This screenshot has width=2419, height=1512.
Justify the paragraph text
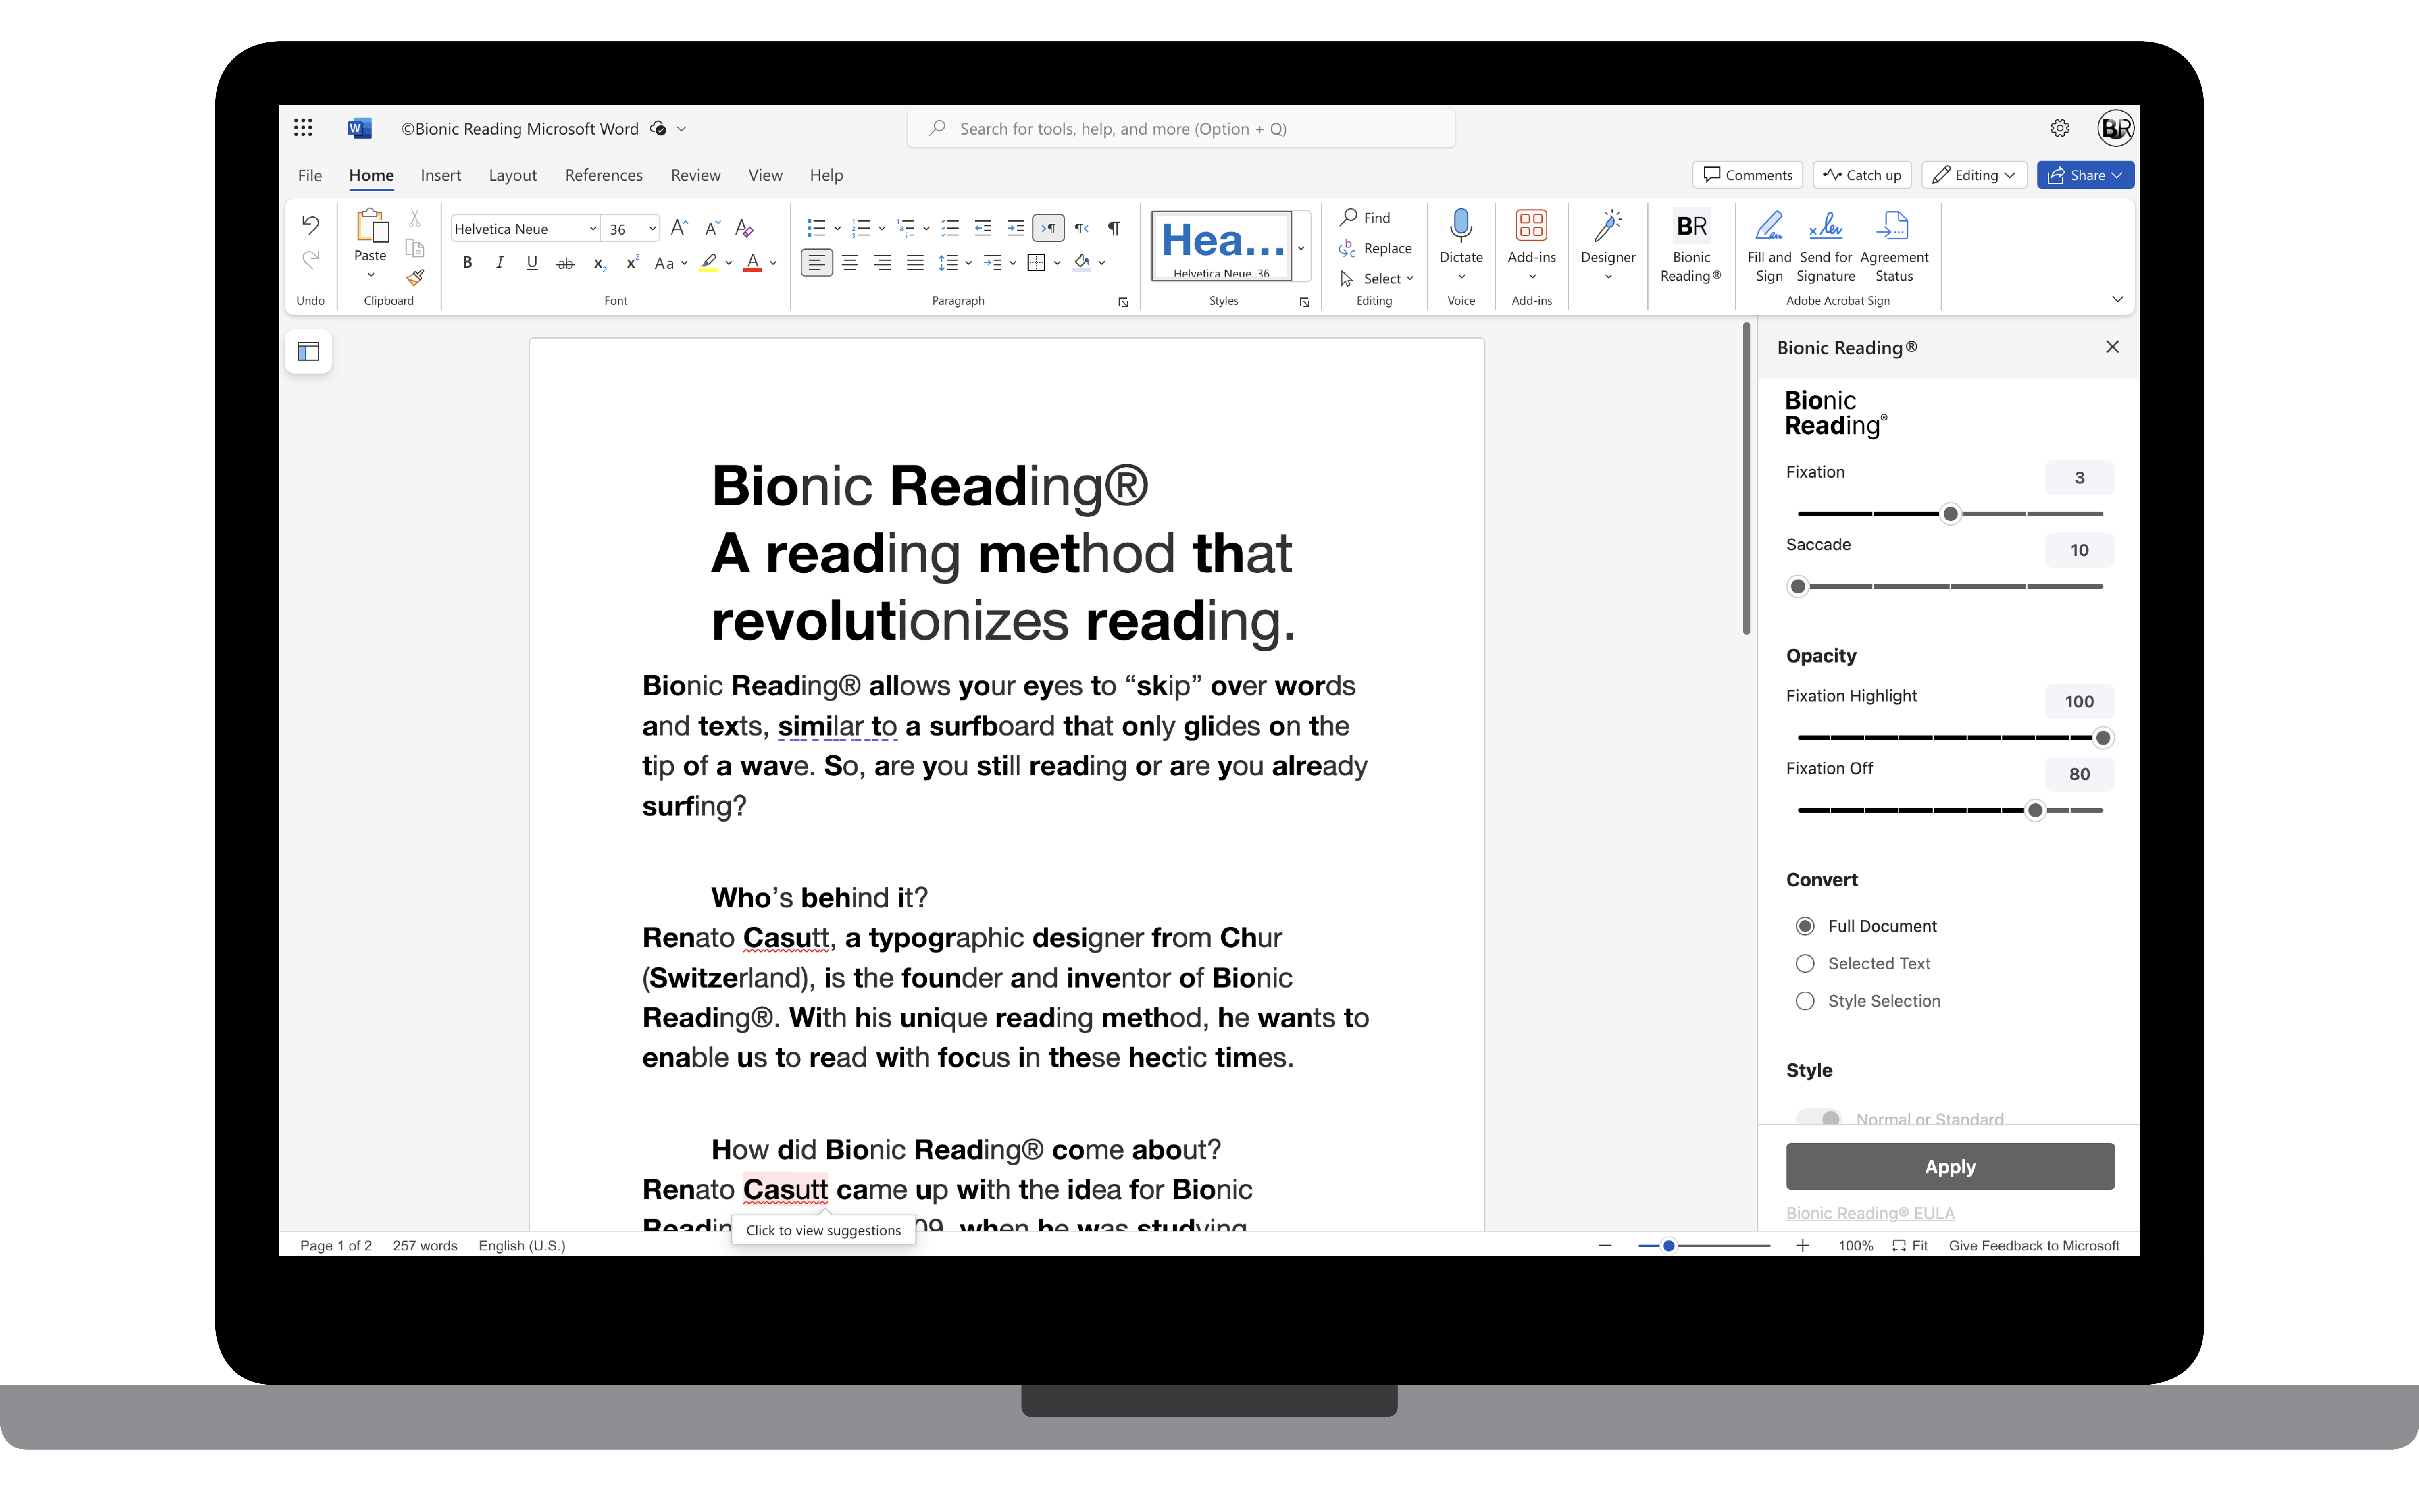coord(915,263)
